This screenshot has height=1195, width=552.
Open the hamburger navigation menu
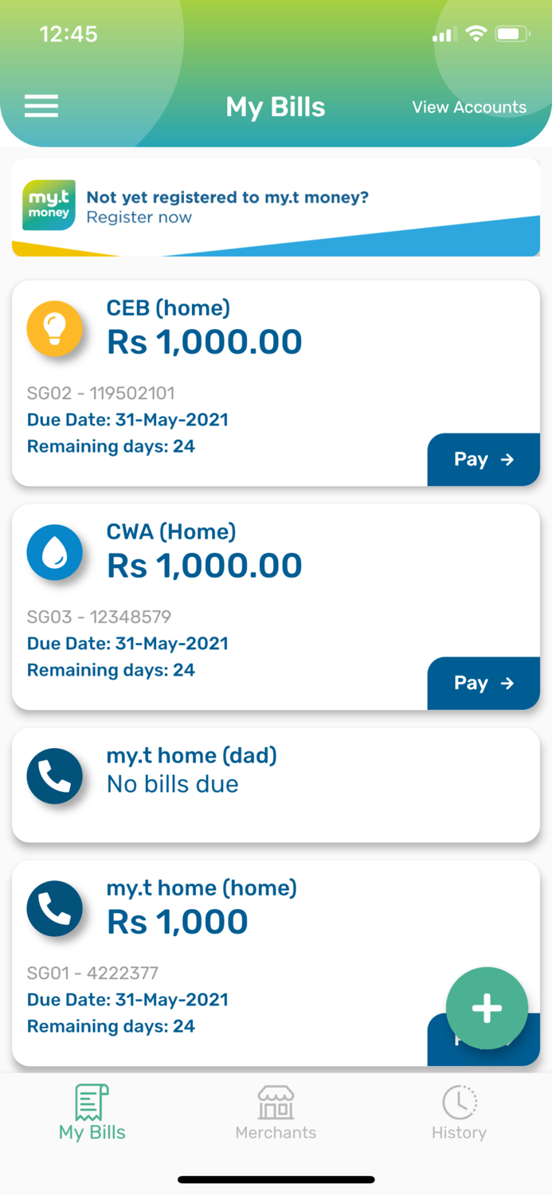click(41, 106)
